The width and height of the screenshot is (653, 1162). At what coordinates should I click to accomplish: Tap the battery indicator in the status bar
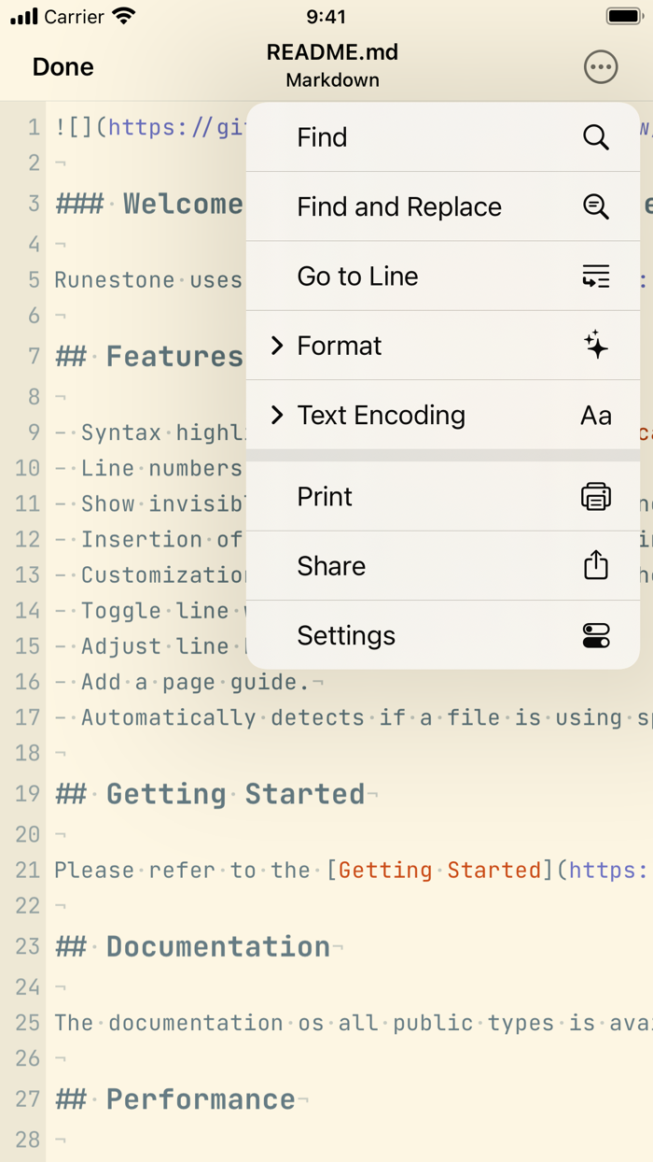click(x=620, y=16)
